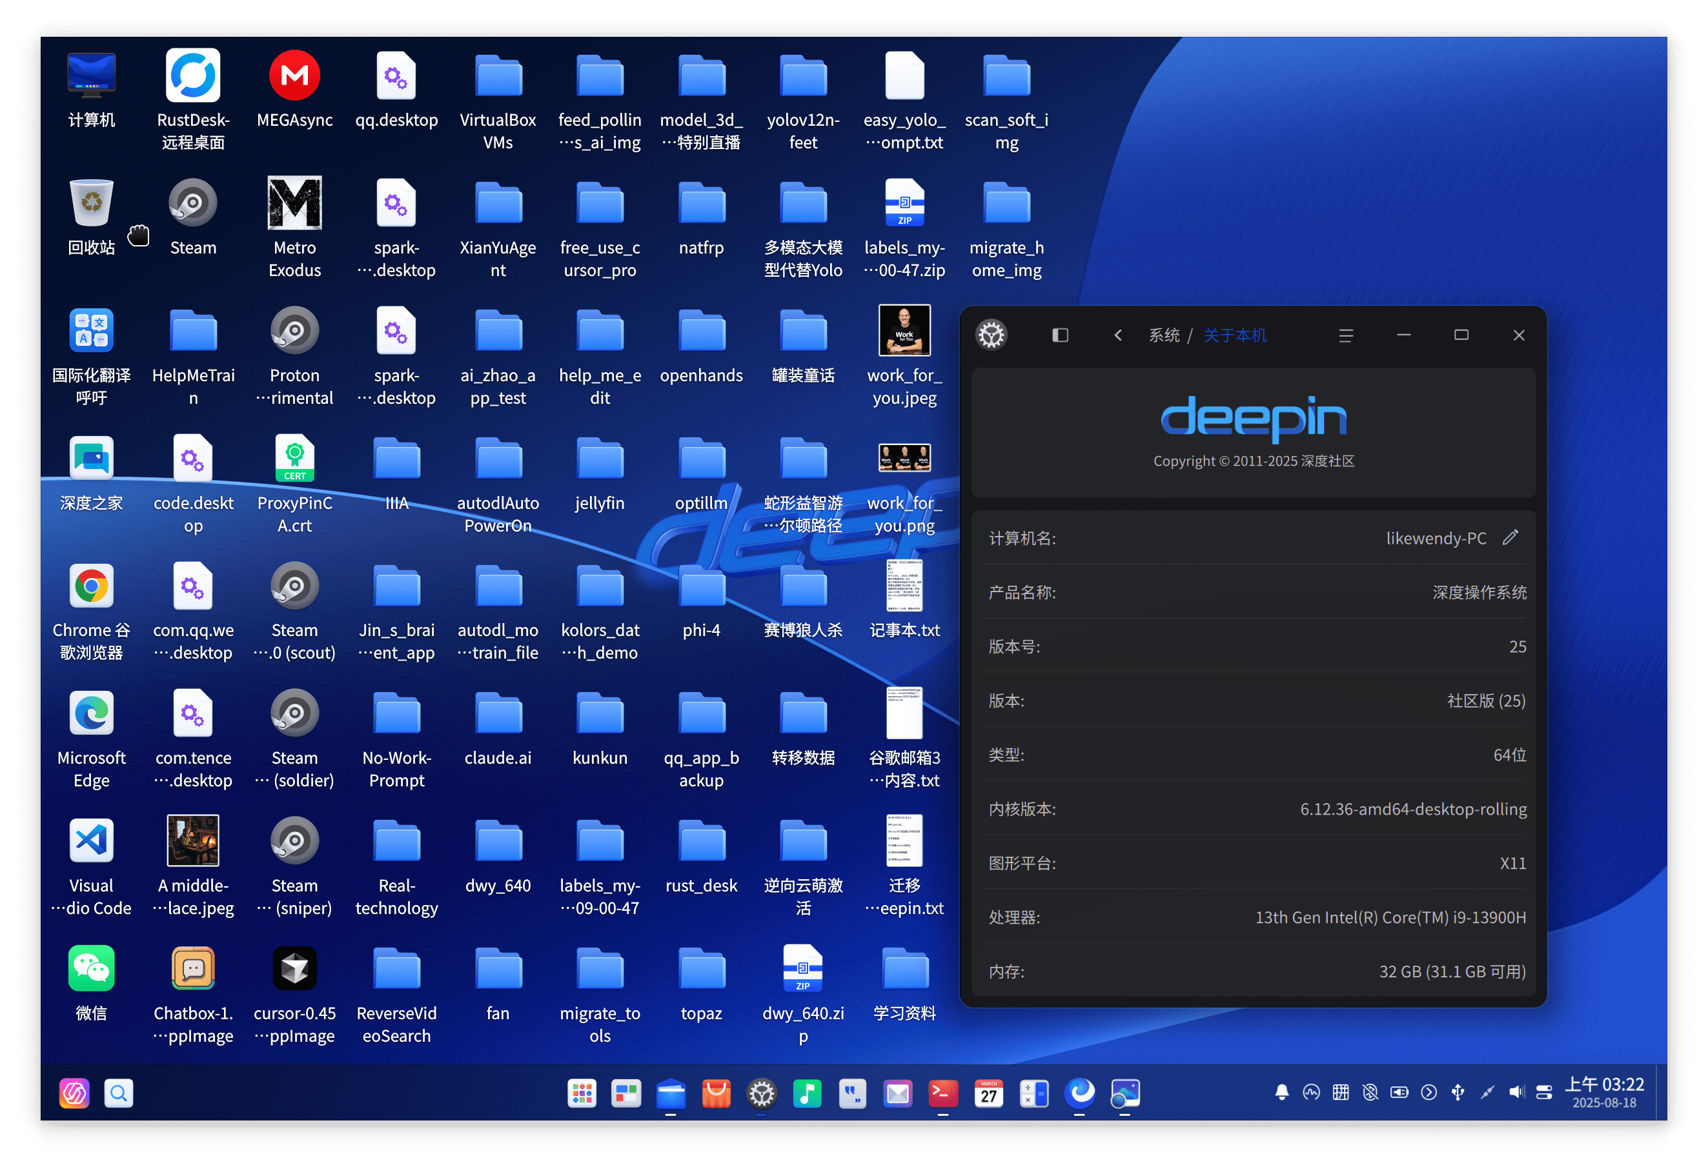The image size is (1708, 1165).
Task: Expand hidden tray icons with the arrow
Action: coord(1428,1092)
